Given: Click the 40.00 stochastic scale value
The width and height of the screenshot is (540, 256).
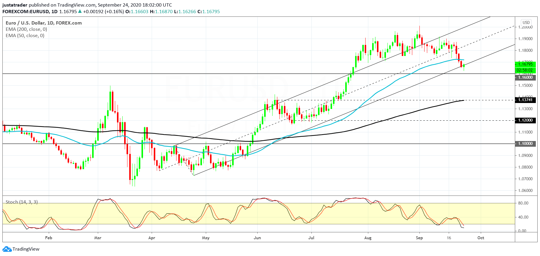Looking at the screenshot, I should [x=523, y=217].
